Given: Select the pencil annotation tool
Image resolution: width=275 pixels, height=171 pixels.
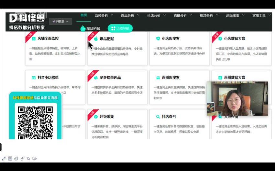Looking at the screenshot, I should coord(4,159).
